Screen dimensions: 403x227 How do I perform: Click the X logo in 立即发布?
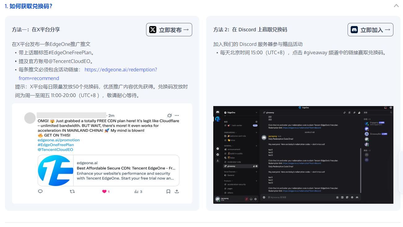pos(153,30)
